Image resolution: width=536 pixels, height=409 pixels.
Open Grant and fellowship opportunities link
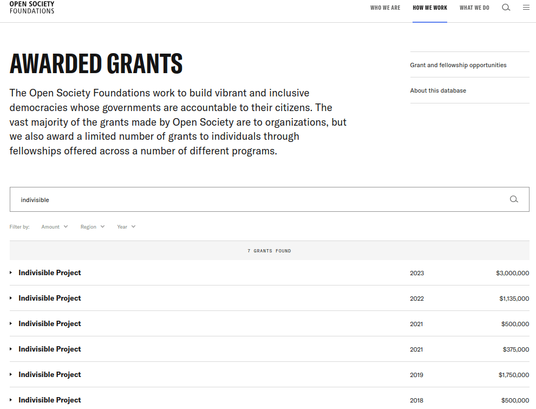pyautogui.click(x=458, y=65)
